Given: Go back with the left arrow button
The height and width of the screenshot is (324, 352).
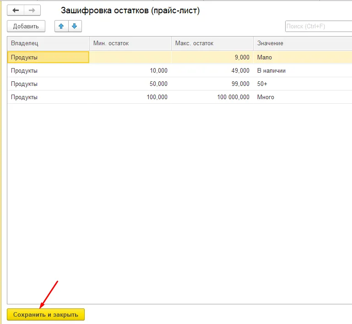Looking at the screenshot, I should [x=16, y=11].
